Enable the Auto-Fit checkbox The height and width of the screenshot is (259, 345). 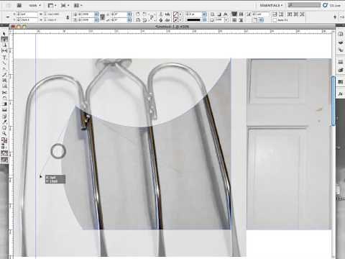coord(275,20)
